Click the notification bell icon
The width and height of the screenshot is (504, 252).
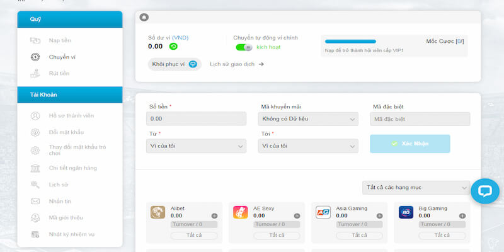144,17
